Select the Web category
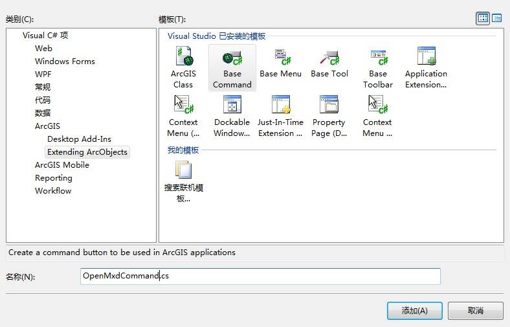This screenshot has width=510, height=327. click(x=43, y=48)
